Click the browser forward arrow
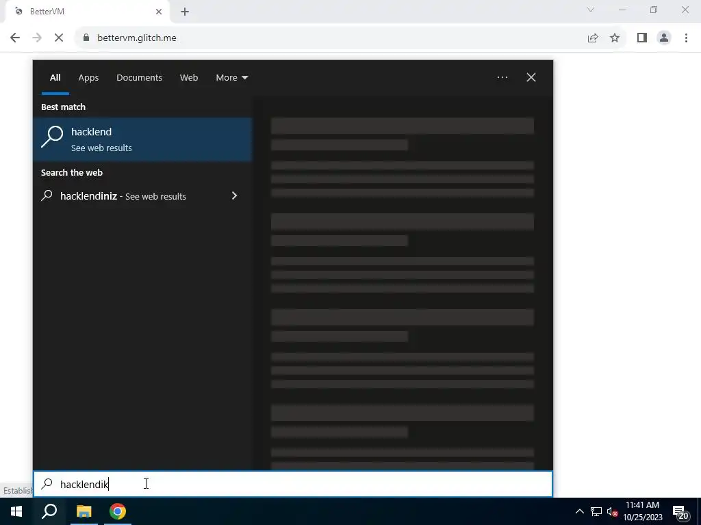This screenshot has height=525, width=701. [x=37, y=38]
